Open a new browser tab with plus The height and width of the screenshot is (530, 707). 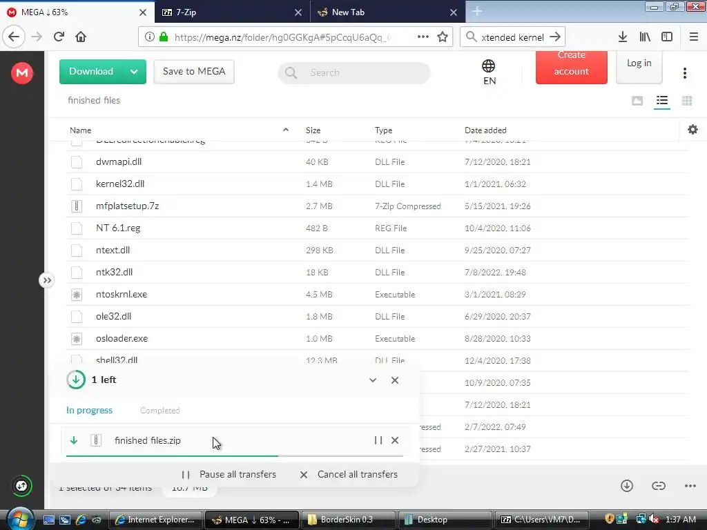477,12
